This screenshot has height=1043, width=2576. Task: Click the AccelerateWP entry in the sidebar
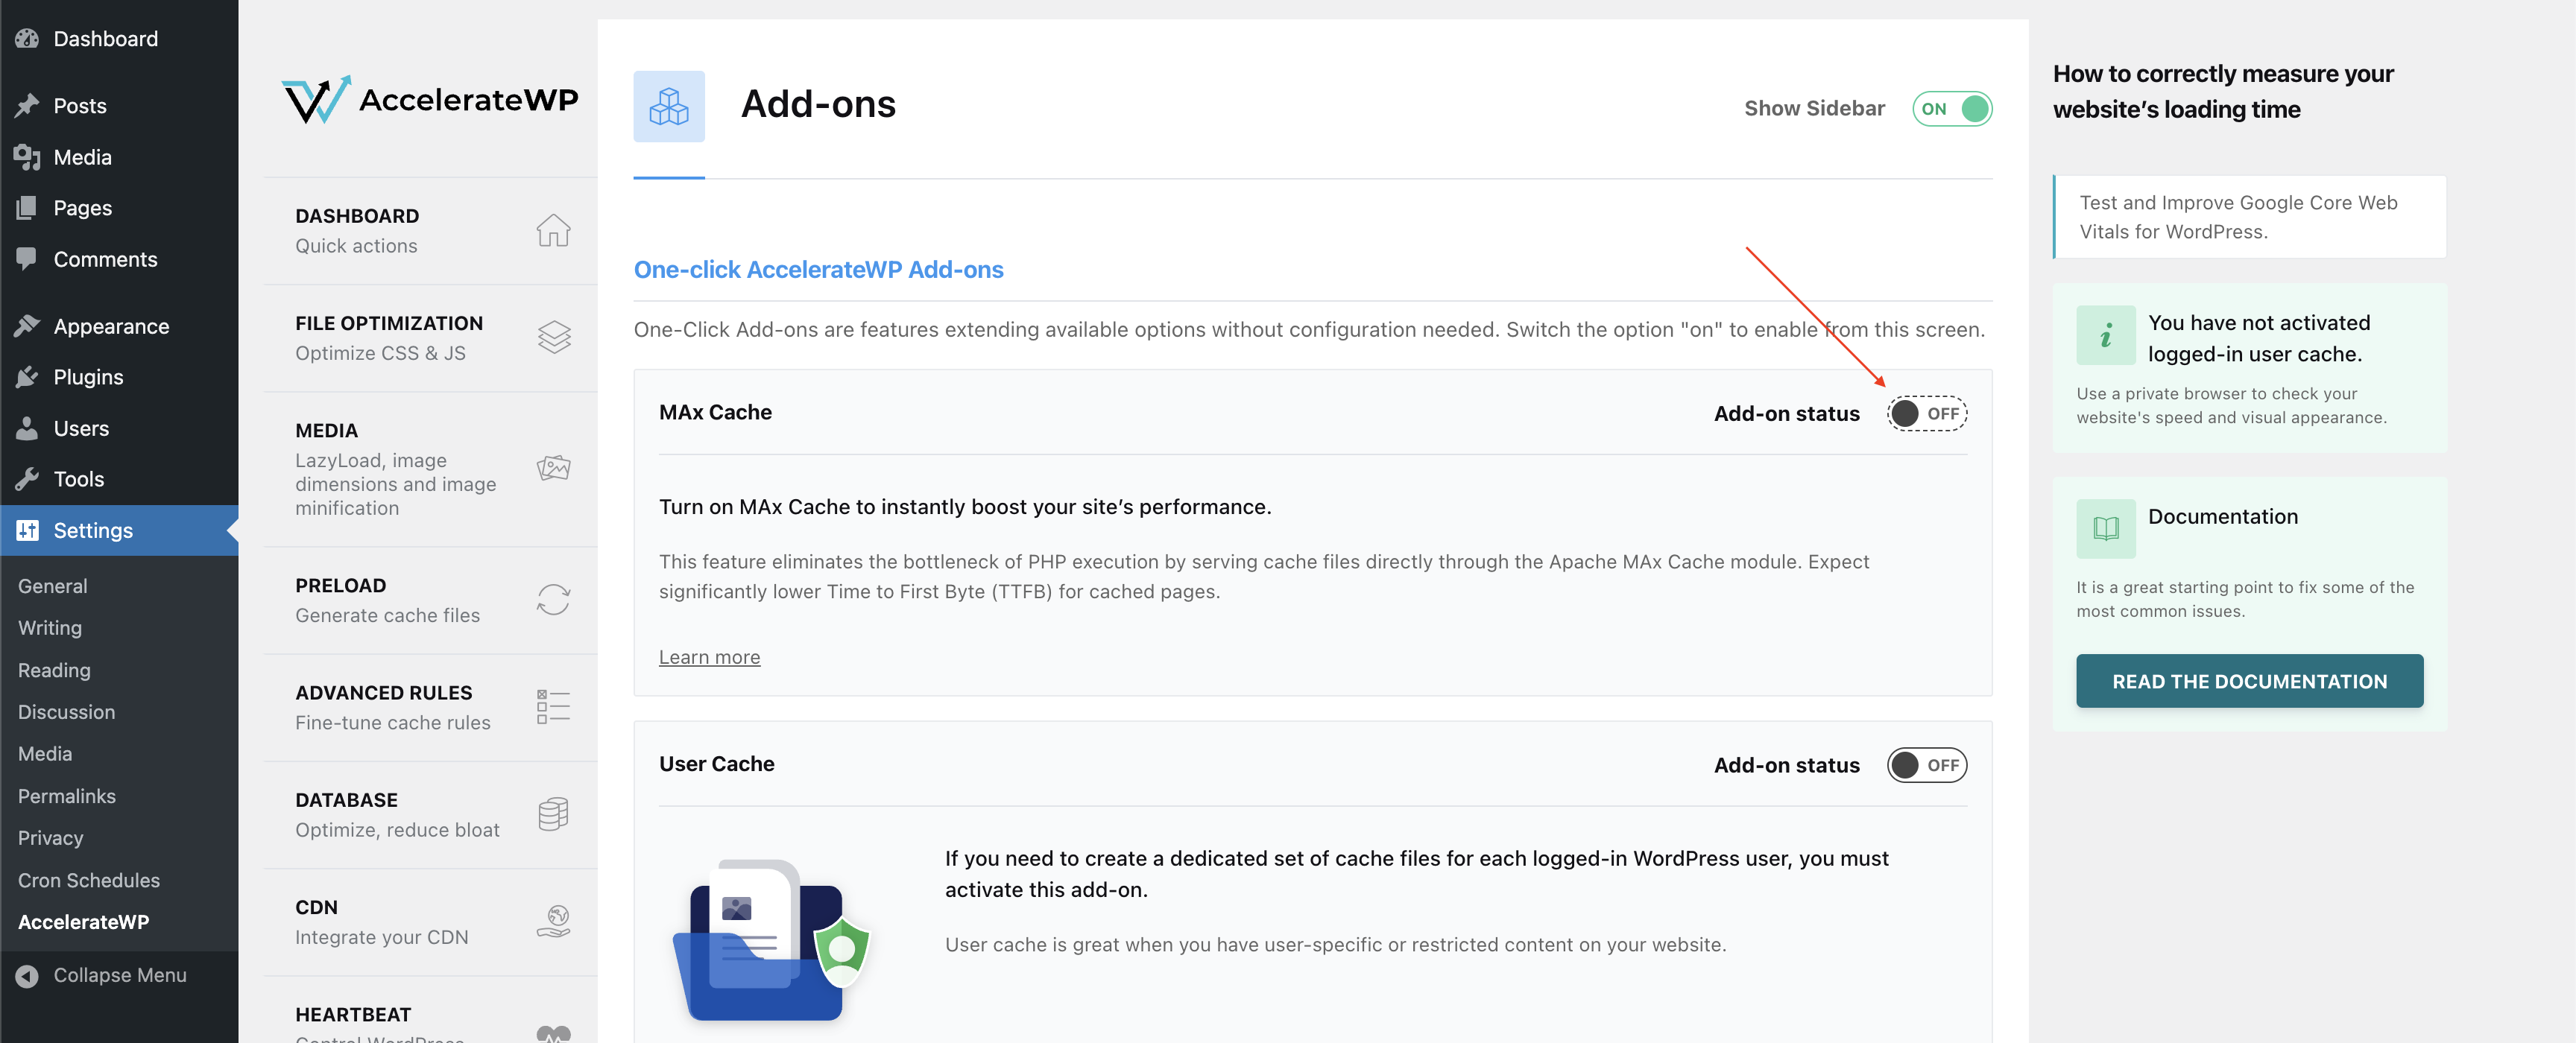click(x=84, y=921)
